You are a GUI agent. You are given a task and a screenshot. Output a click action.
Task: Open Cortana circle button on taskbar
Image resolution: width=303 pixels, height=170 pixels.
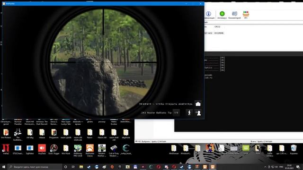click(65, 167)
